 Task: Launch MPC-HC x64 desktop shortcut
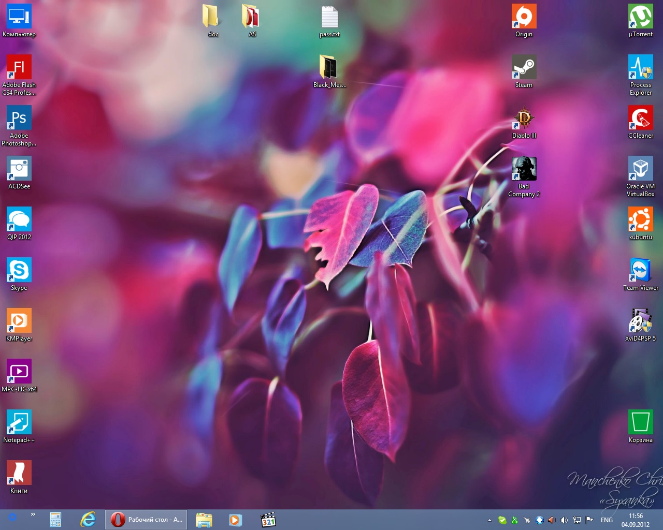(19, 376)
